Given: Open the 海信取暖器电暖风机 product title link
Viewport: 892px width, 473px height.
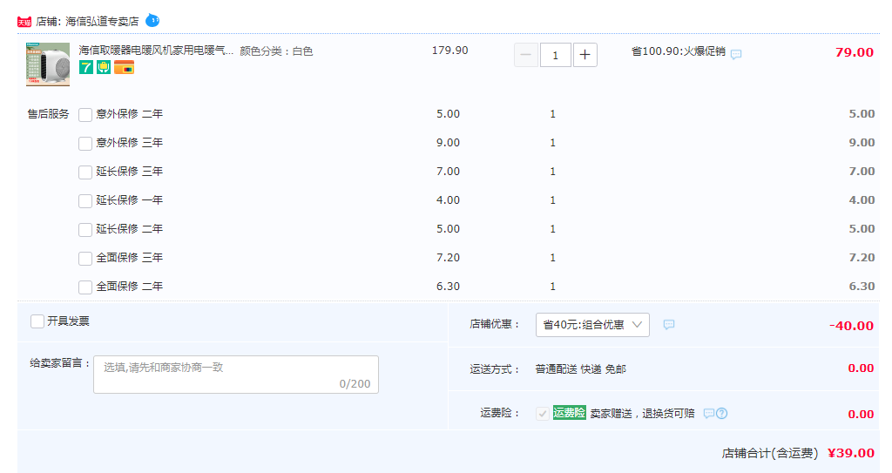Looking at the screenshot, I should tap(156, 51).
